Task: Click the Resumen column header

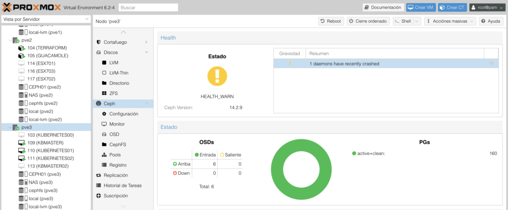Action: (x=395, y=53)
